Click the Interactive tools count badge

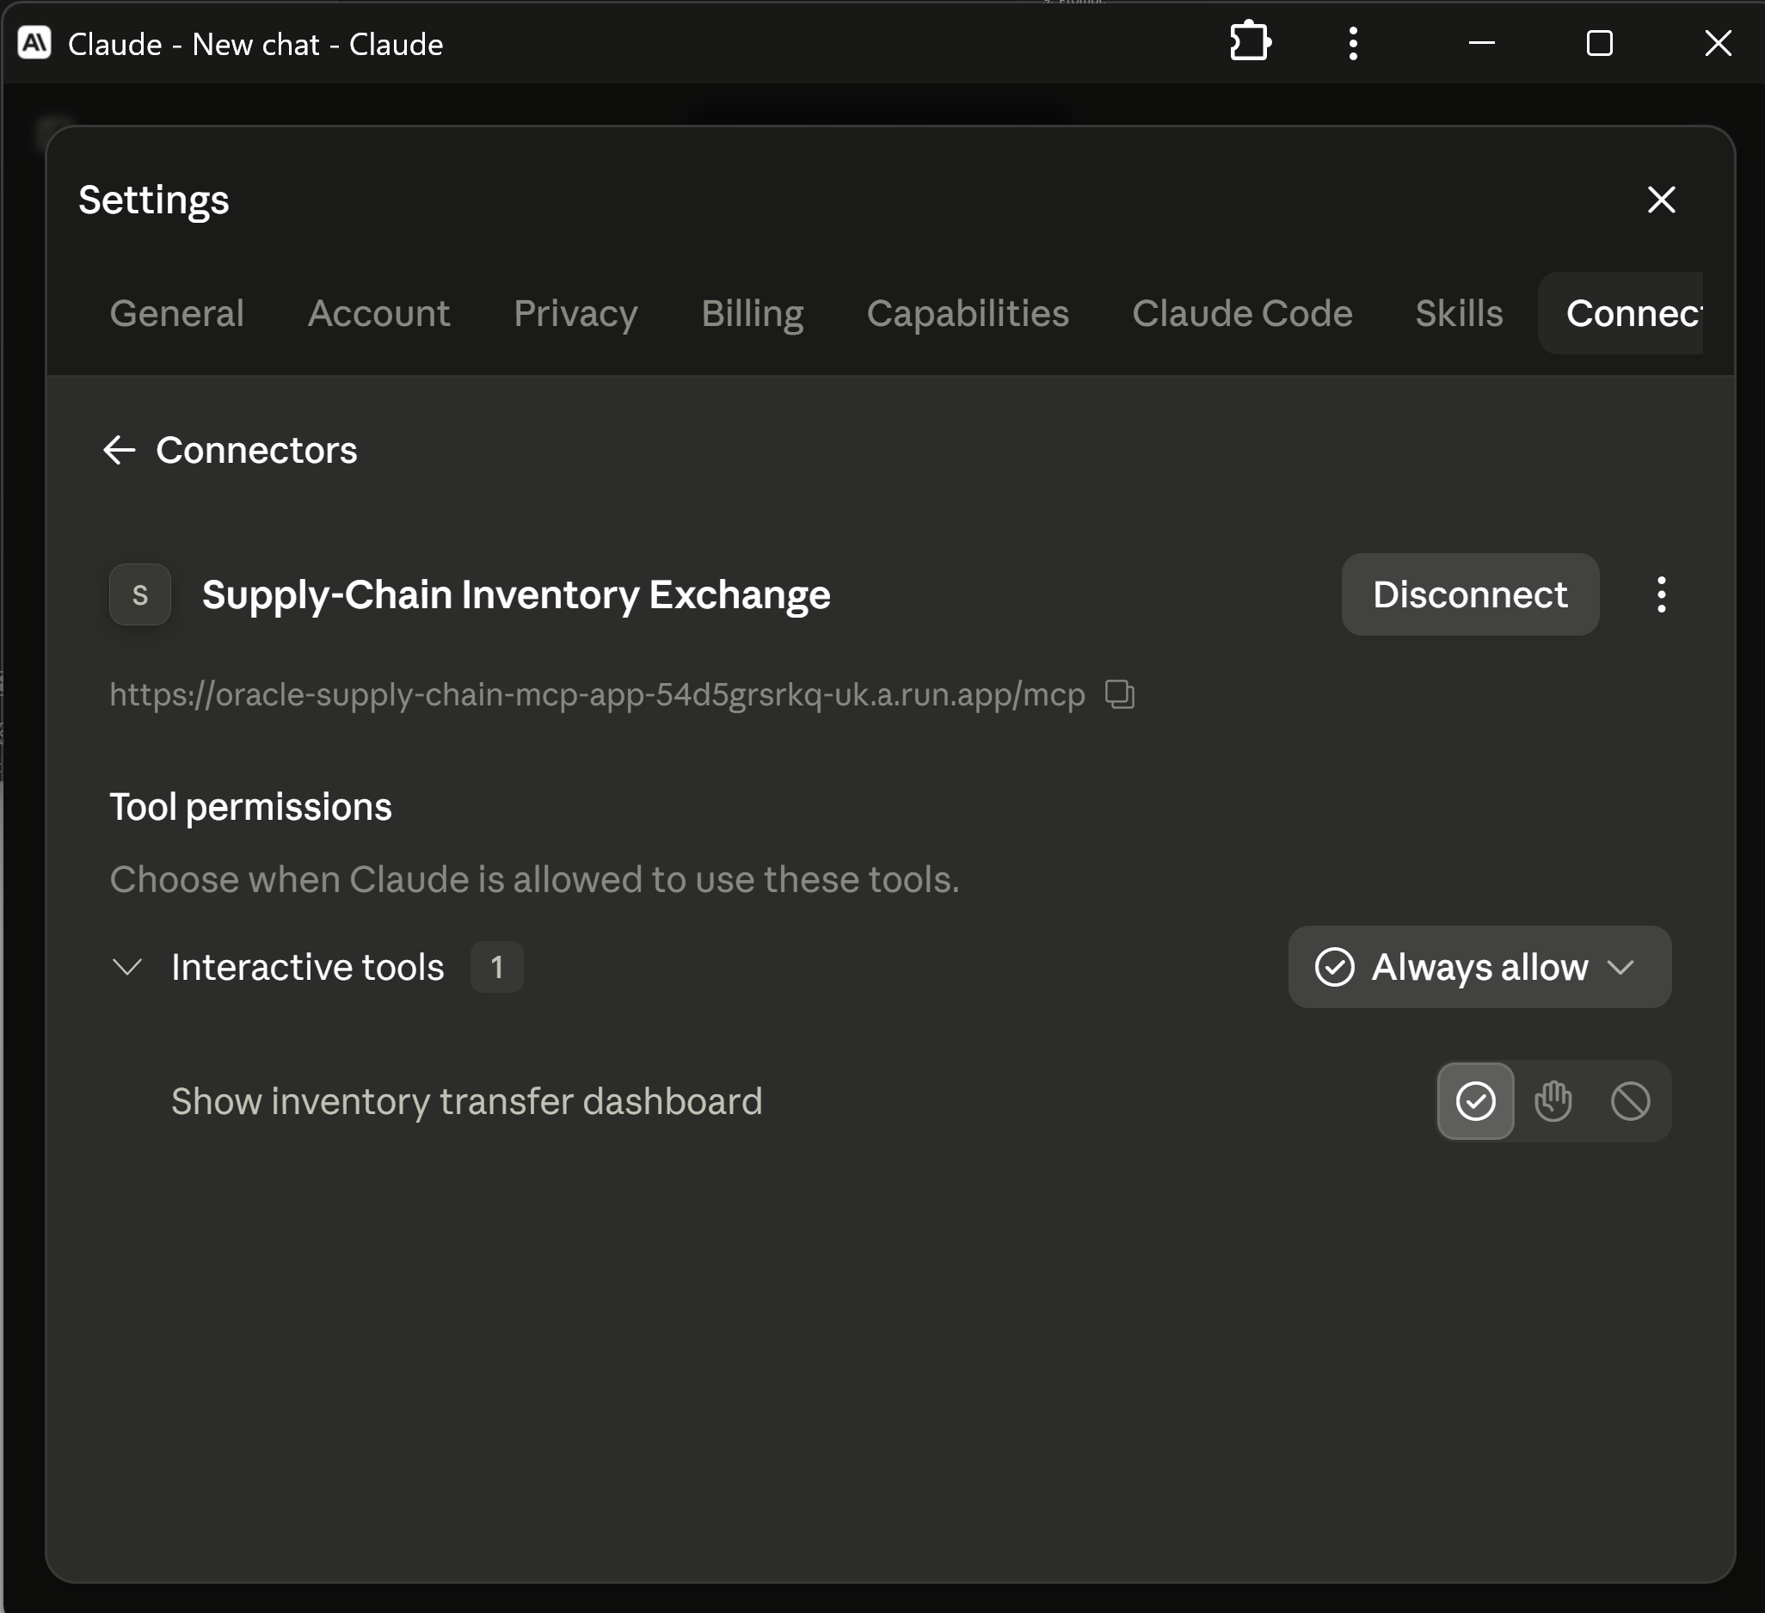[496, 967]
